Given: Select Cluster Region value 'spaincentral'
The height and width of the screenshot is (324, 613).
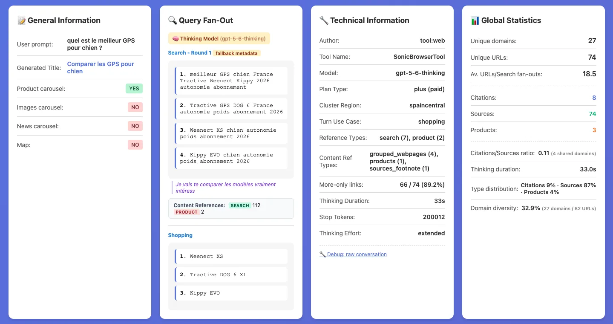Looking at the screenshot, I should 427,105.
